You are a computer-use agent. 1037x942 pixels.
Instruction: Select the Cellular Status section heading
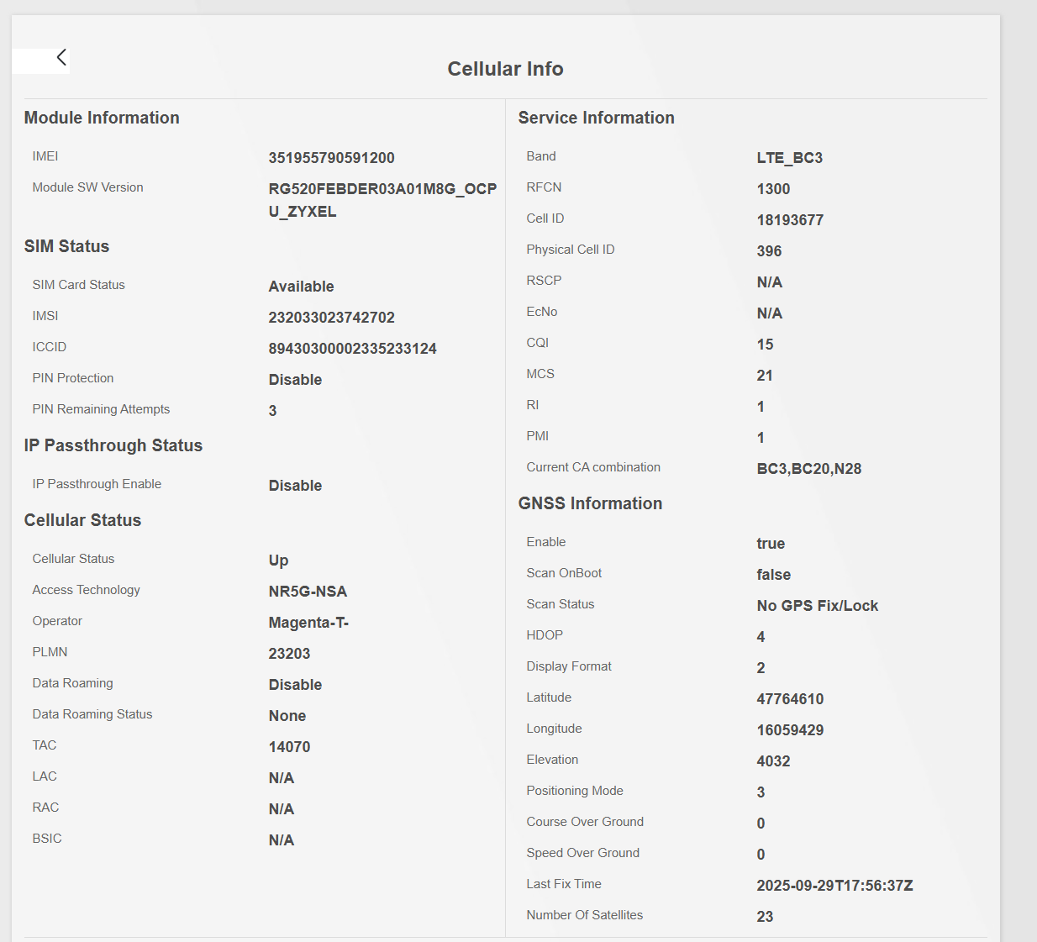click(82, 520)
